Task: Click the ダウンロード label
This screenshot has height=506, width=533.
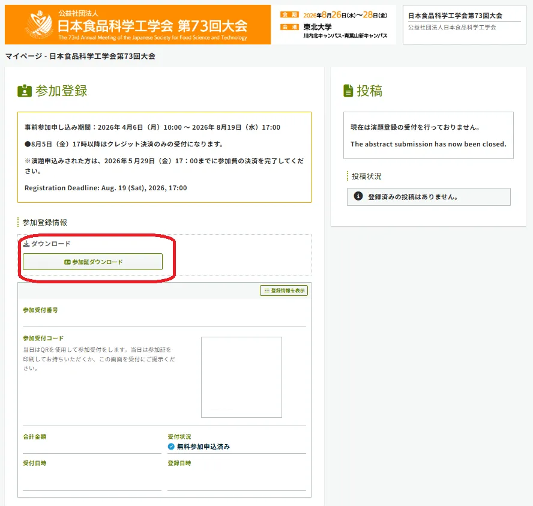Action: pyautogui.click(x=51, y=244)
